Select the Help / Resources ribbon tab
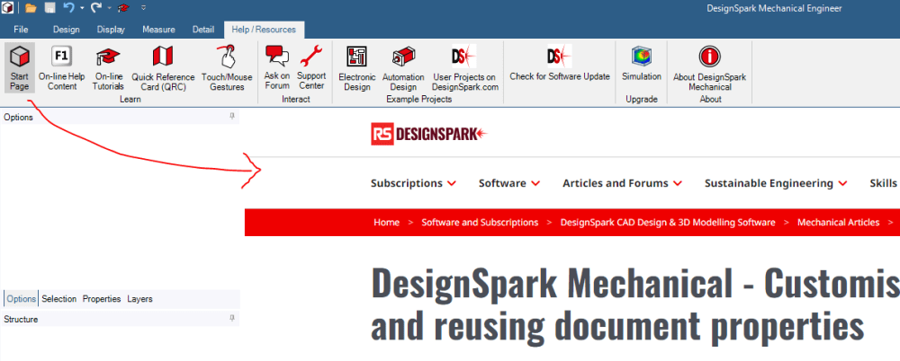Screen dimensions: 900x361 click(264, 30)
